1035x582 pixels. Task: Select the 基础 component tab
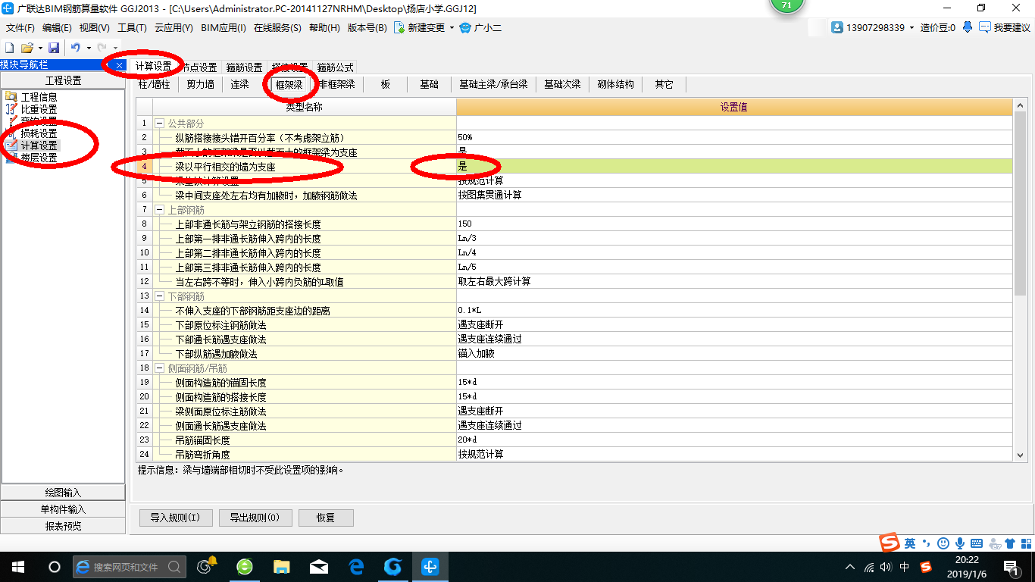click(x=429, y=84)
